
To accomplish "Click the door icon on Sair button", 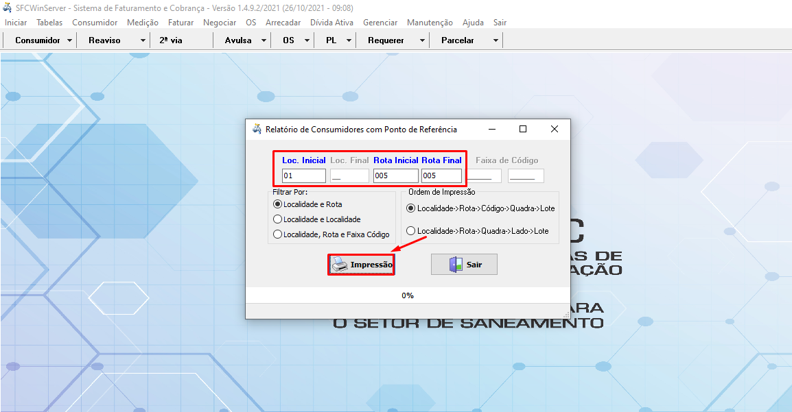I will point(455,265).
